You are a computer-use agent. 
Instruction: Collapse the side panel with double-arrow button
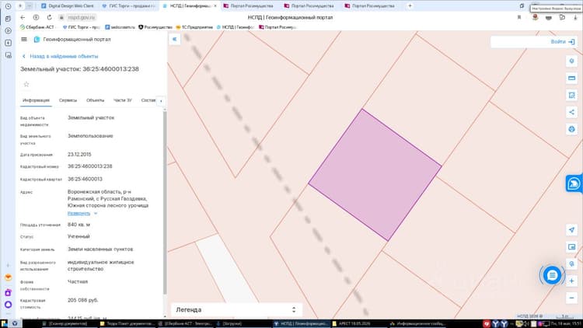coord(174,39)
